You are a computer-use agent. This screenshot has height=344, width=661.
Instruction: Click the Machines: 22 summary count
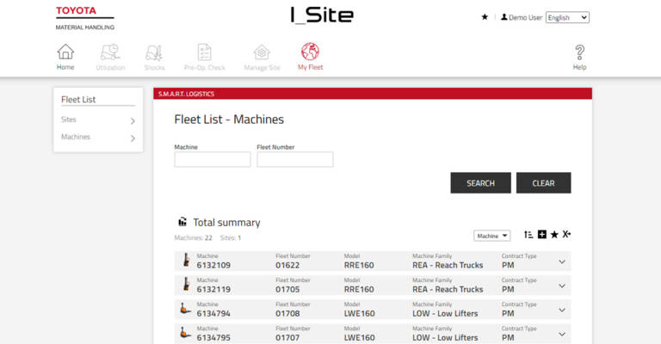pos(193,238)
